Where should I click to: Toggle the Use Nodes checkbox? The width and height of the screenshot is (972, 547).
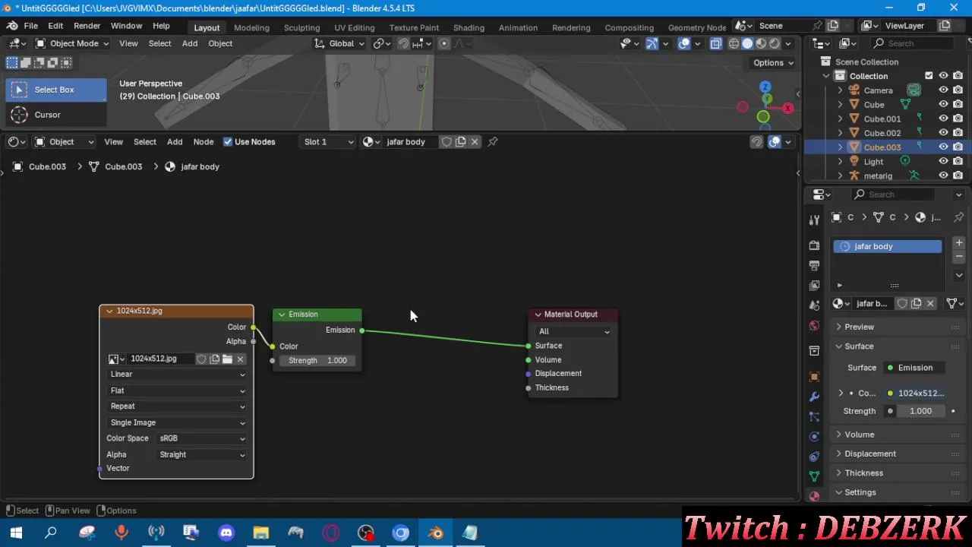pyautogui.click(x=228, y=141)
